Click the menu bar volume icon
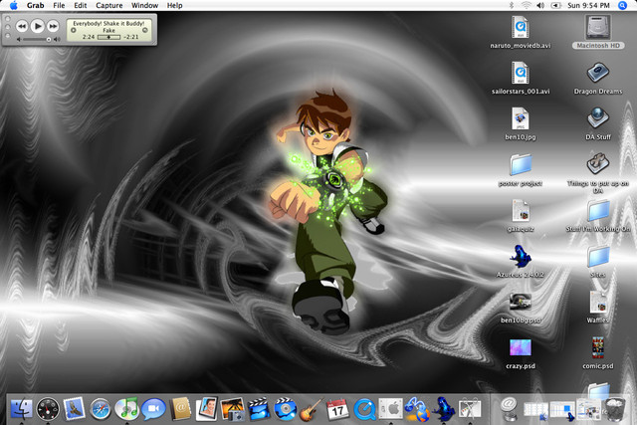 click(540, 5)
